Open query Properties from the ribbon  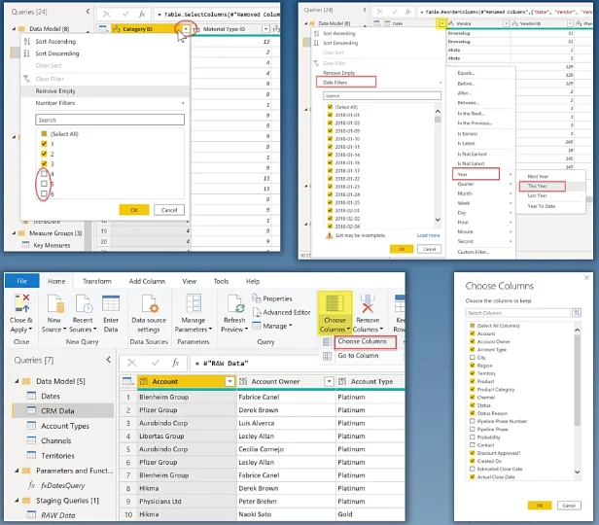pyautogui.click(x=272, y=298)
